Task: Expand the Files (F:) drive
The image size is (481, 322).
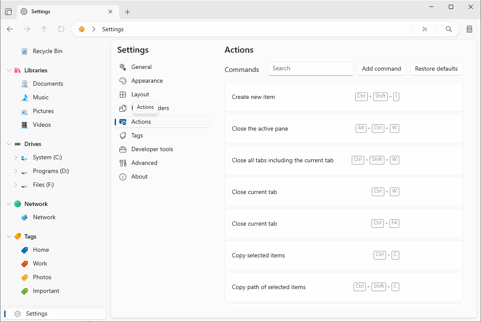Action: [x=16, y=185]
